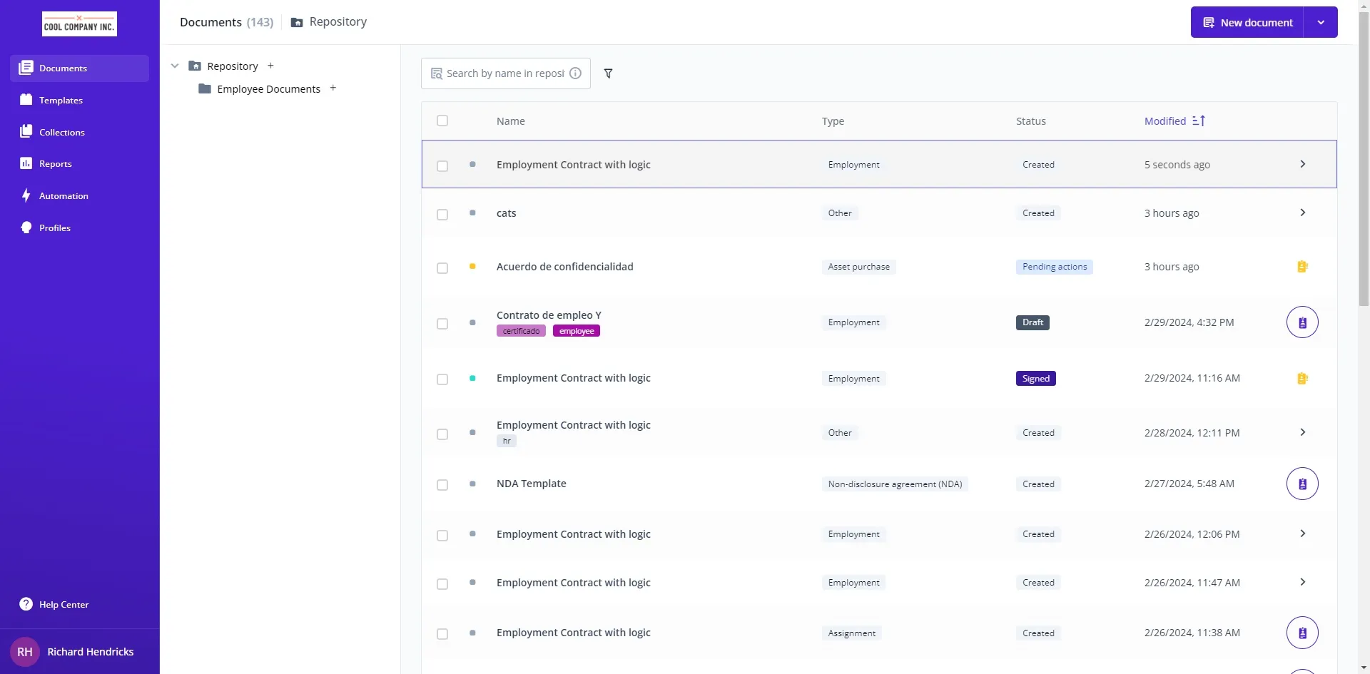The image size is (1370, 674).
Task: Toggle the select-all checkbox in table header
Action: (442, 121)
